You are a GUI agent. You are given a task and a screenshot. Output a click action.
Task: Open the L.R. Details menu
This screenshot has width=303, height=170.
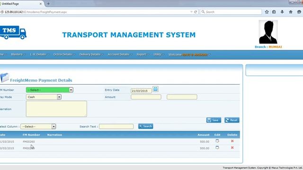[39, 55]
